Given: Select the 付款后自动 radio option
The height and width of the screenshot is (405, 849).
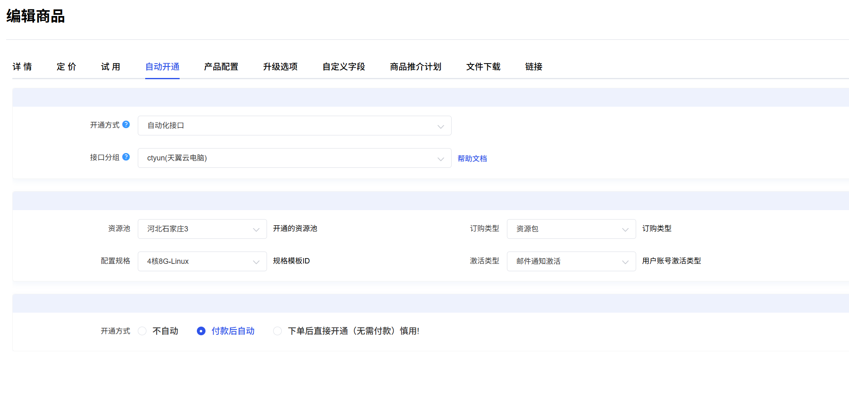Looking at the screenshot, I should [x=201, y=331].
